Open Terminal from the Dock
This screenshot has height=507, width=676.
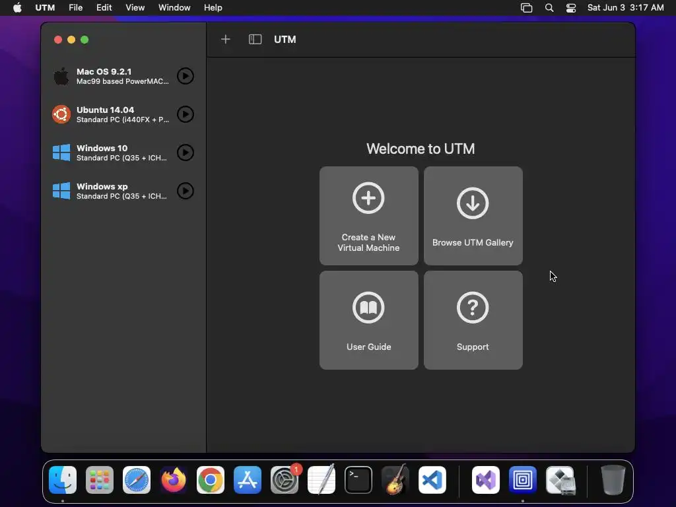[358, 480]
